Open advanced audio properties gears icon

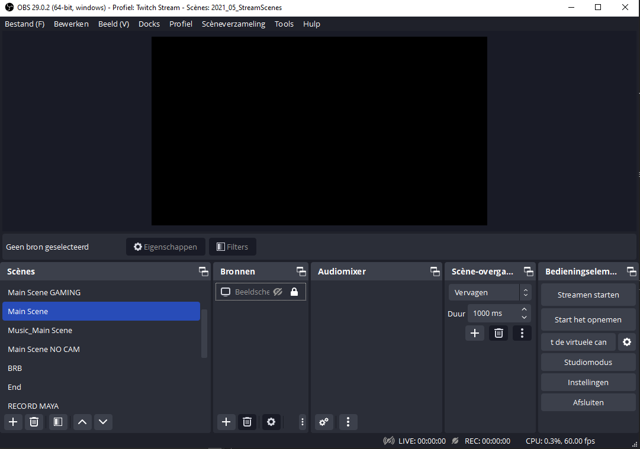point(324,422)
